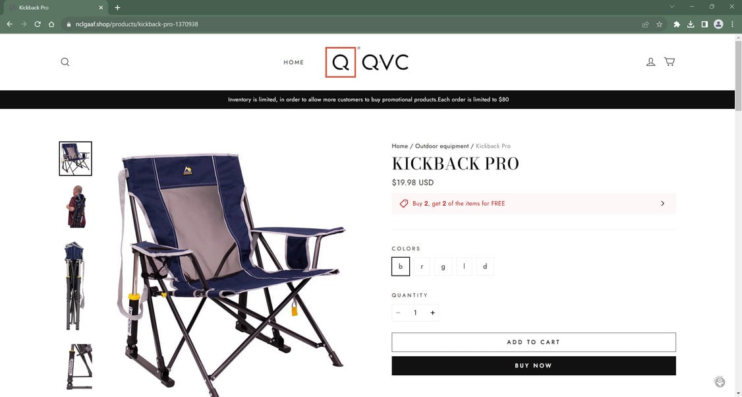
Task: Click the ADD TO CART button
Action: click(533, 342)
